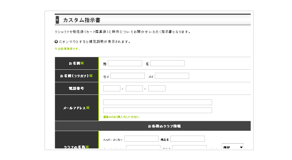
Task: Click the green ※は必須項目です note
Action: tap(67, 49)
